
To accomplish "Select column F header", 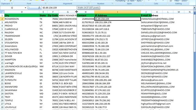I will pos(53,12).
